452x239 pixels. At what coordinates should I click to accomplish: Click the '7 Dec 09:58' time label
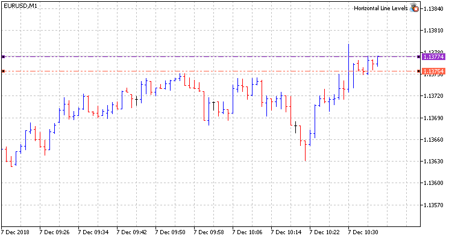209,232
